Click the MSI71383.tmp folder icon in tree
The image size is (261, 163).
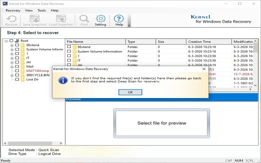(23, 71)
